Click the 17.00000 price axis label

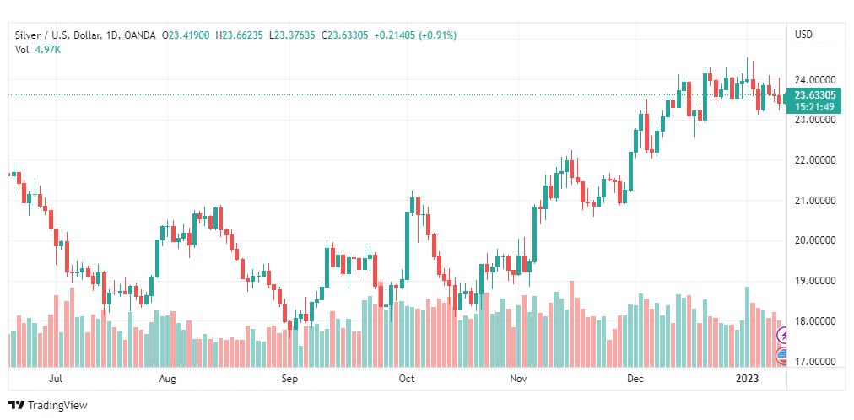point(815,362)
